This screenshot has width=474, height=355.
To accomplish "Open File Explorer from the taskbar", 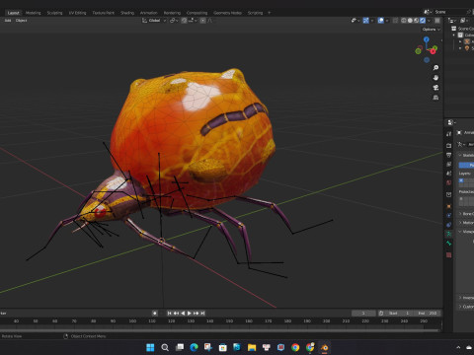I will tap(252, 347).
